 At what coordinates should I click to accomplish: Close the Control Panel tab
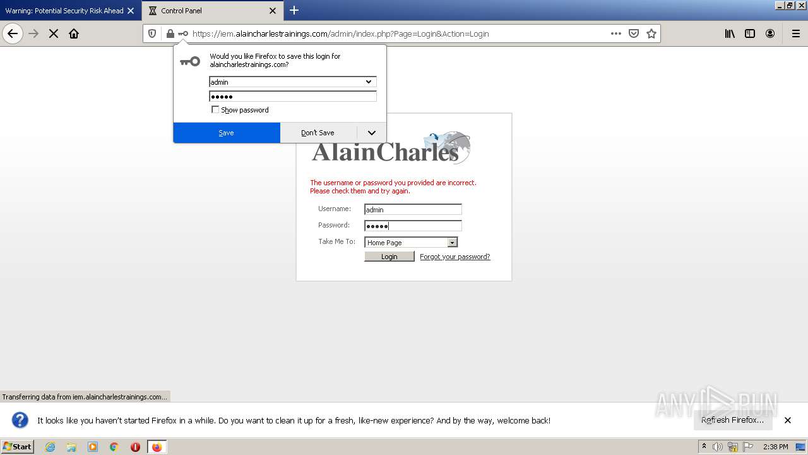click(x=273, y=11)
